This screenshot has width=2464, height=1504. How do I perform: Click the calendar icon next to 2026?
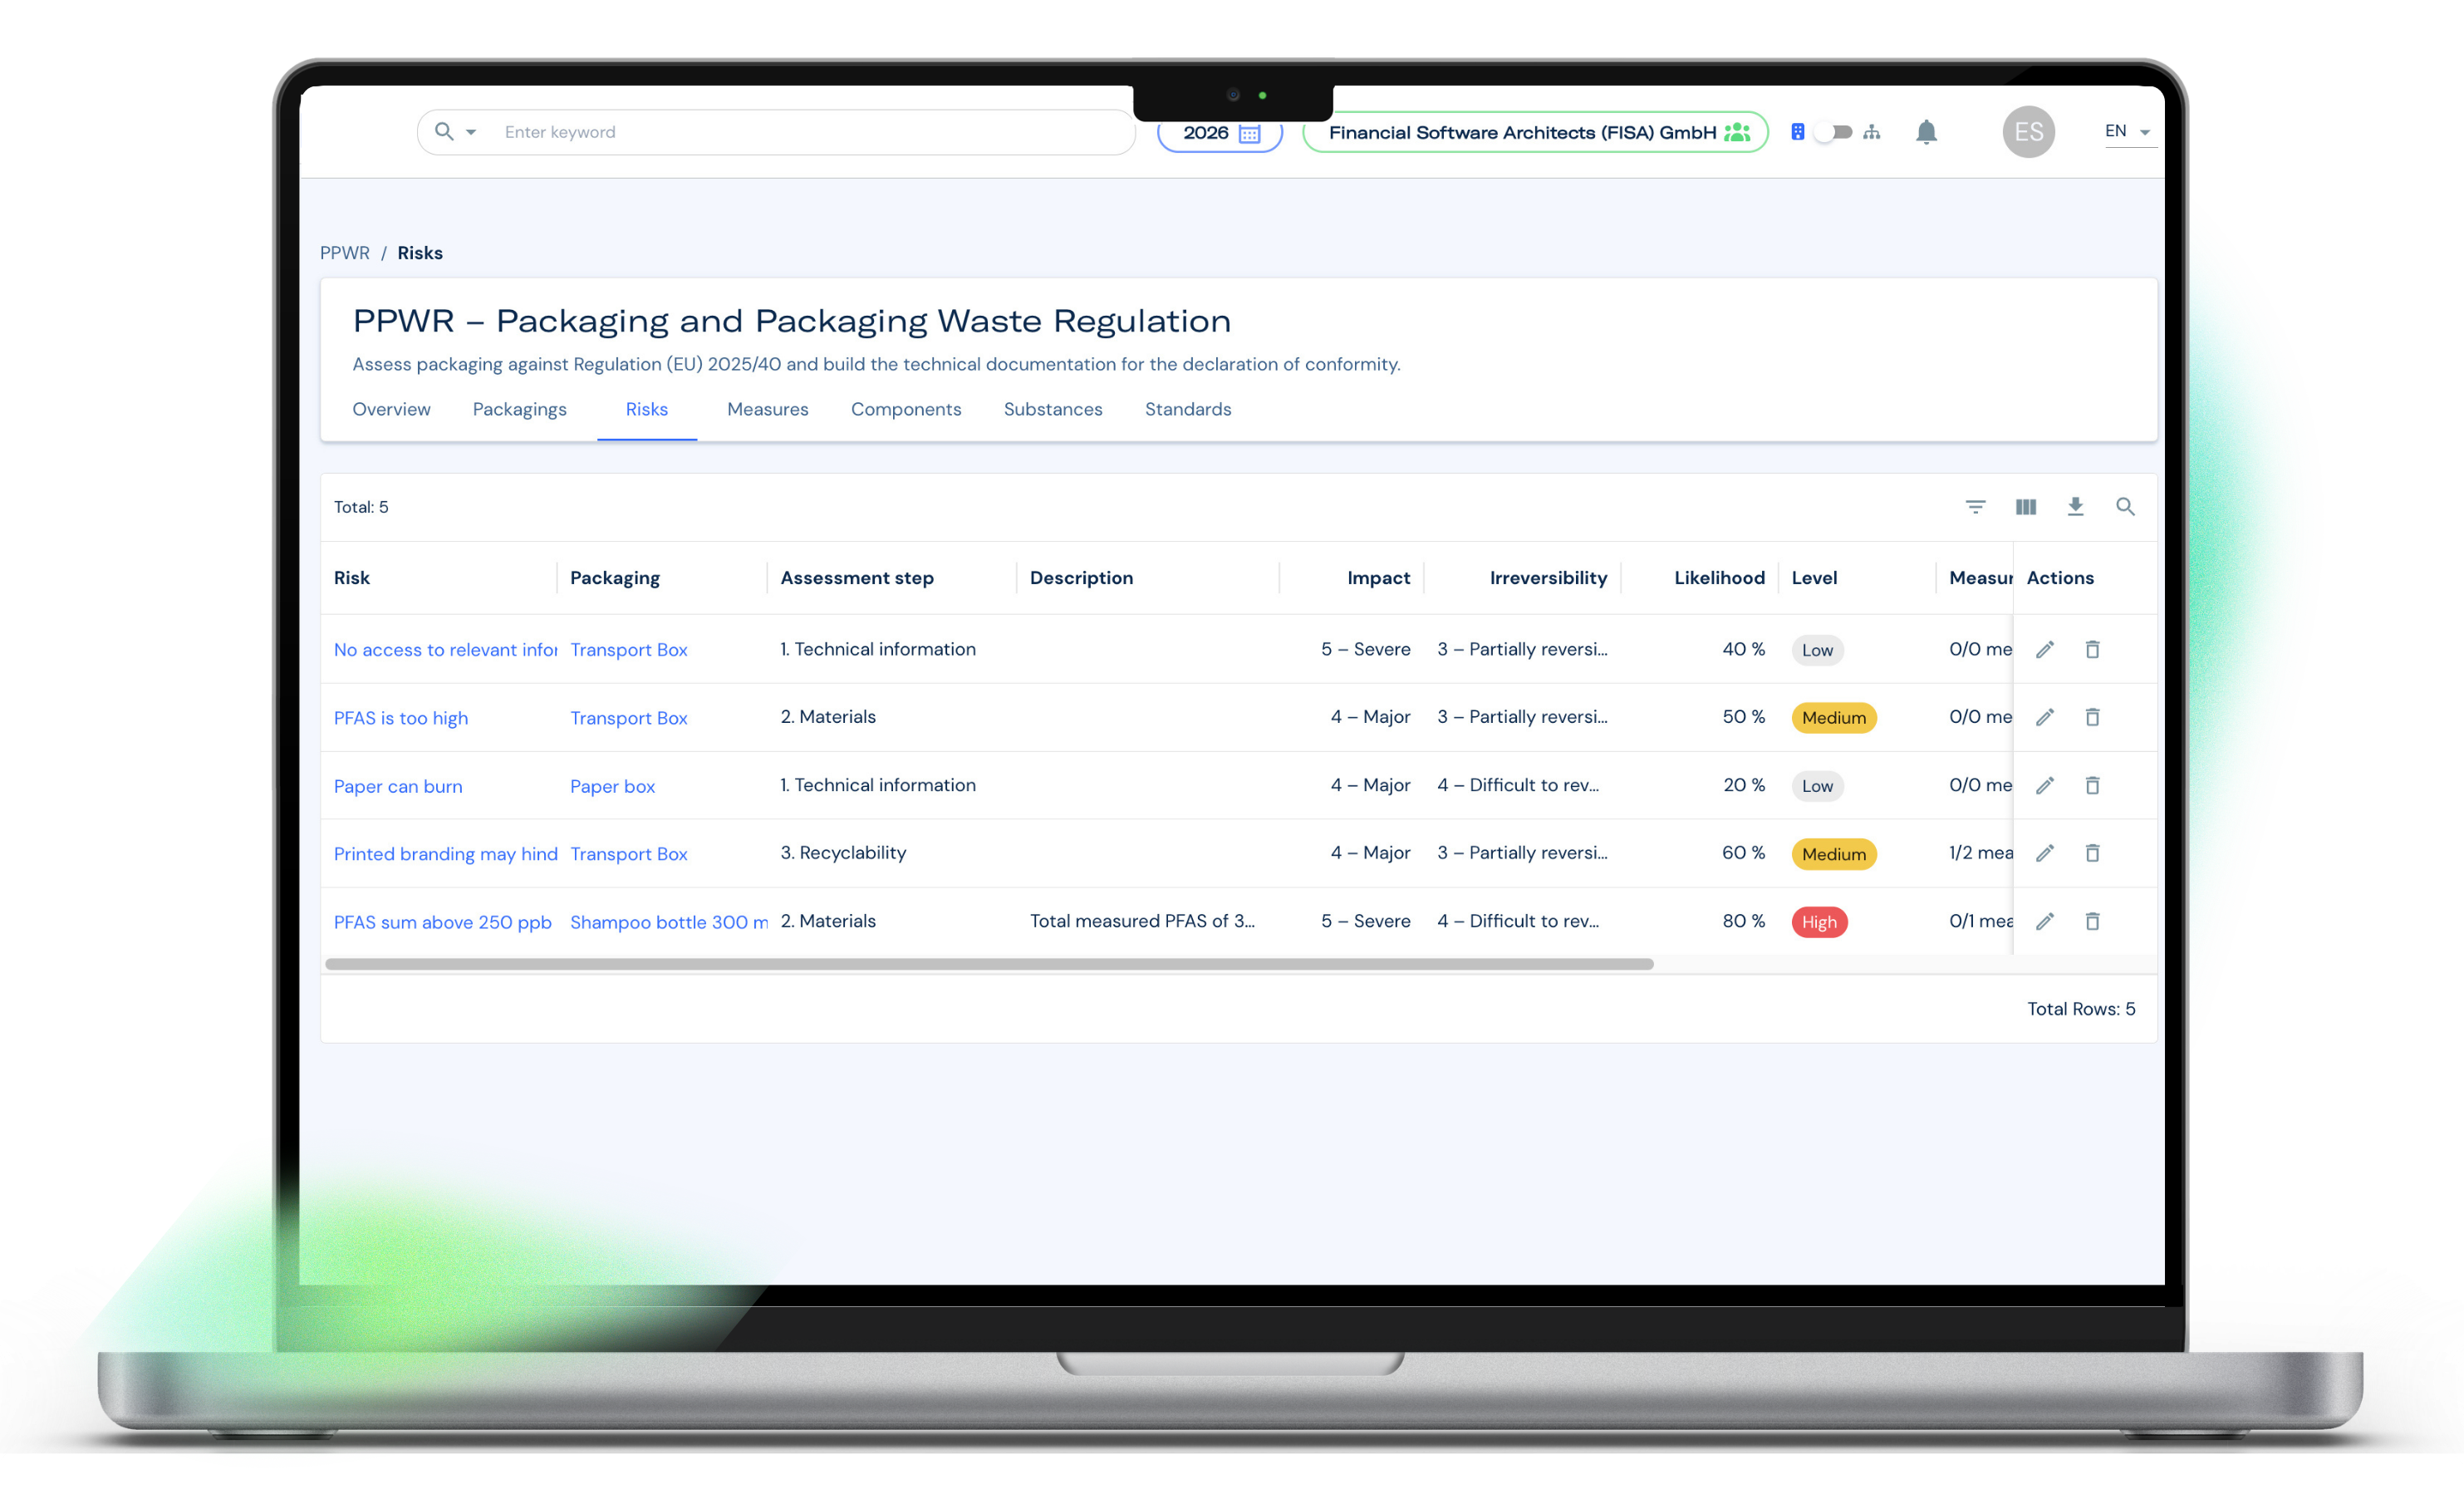tap(1249, 133)
